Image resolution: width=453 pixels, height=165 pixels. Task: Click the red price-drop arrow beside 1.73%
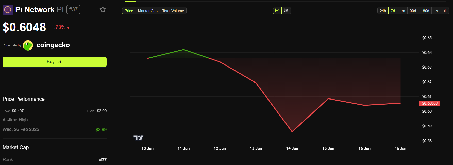click(x=68, y=28)
